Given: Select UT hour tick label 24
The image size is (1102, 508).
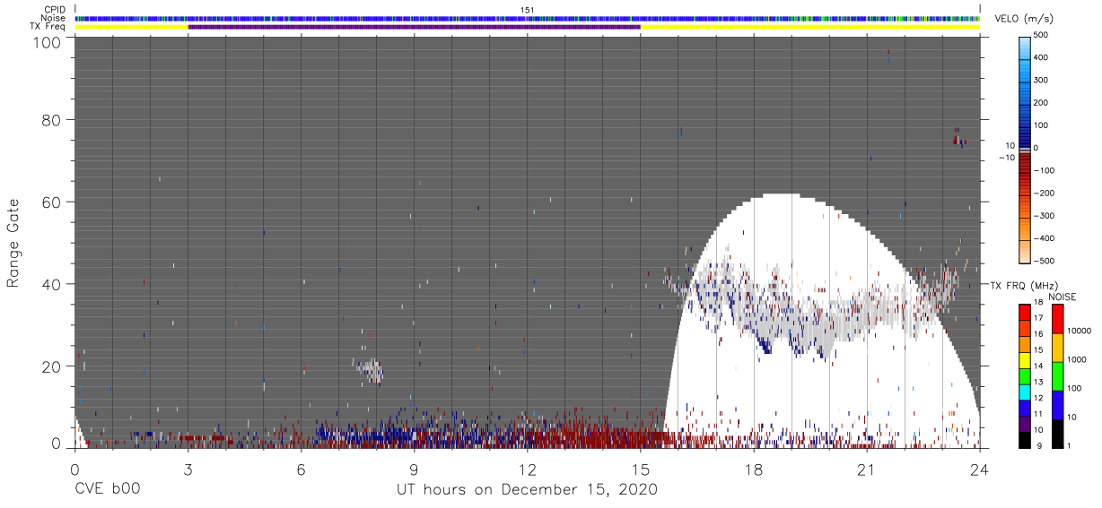Looking at the screenshot, I should (980, 469).
